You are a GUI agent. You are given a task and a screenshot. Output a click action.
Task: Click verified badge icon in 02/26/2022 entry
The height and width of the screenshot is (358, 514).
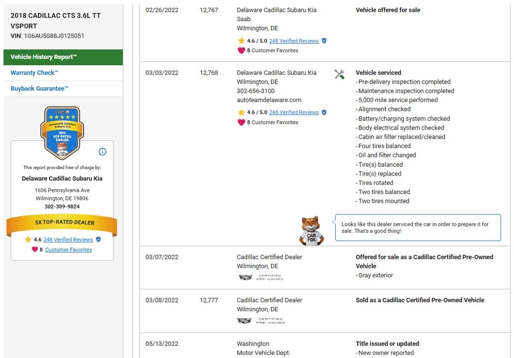click(x=324, y=41)
